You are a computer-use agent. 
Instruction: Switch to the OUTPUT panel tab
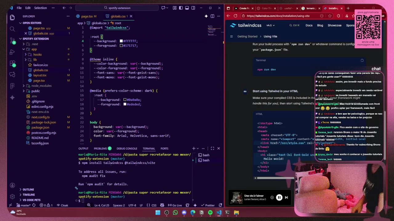point(83,149)
